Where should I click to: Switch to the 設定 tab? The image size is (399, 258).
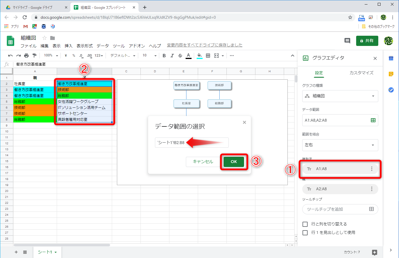319,73
